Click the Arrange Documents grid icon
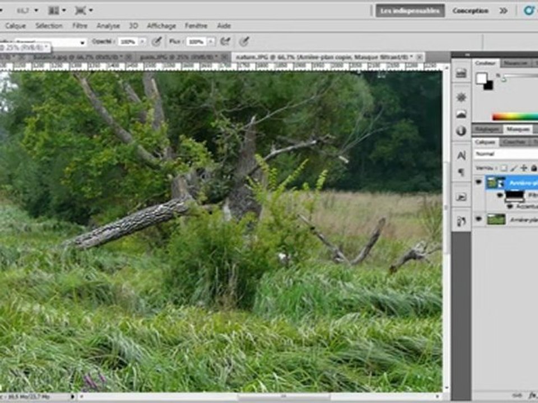Viewport: 538px width, 403px height. (54, 11)
